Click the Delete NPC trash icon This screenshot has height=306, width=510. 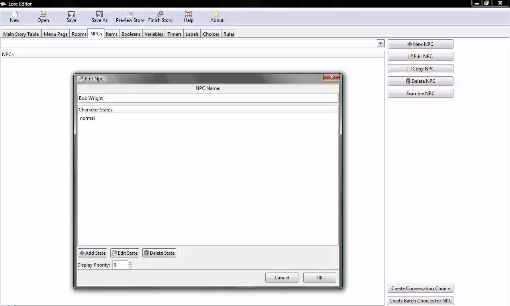407,81
